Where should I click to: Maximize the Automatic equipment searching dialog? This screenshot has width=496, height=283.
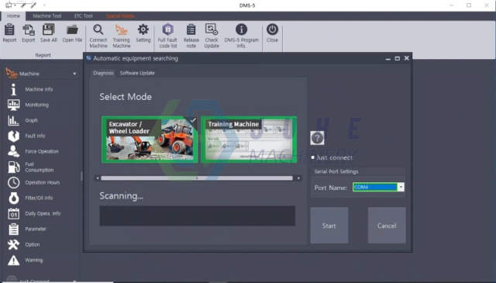(398, 59)
